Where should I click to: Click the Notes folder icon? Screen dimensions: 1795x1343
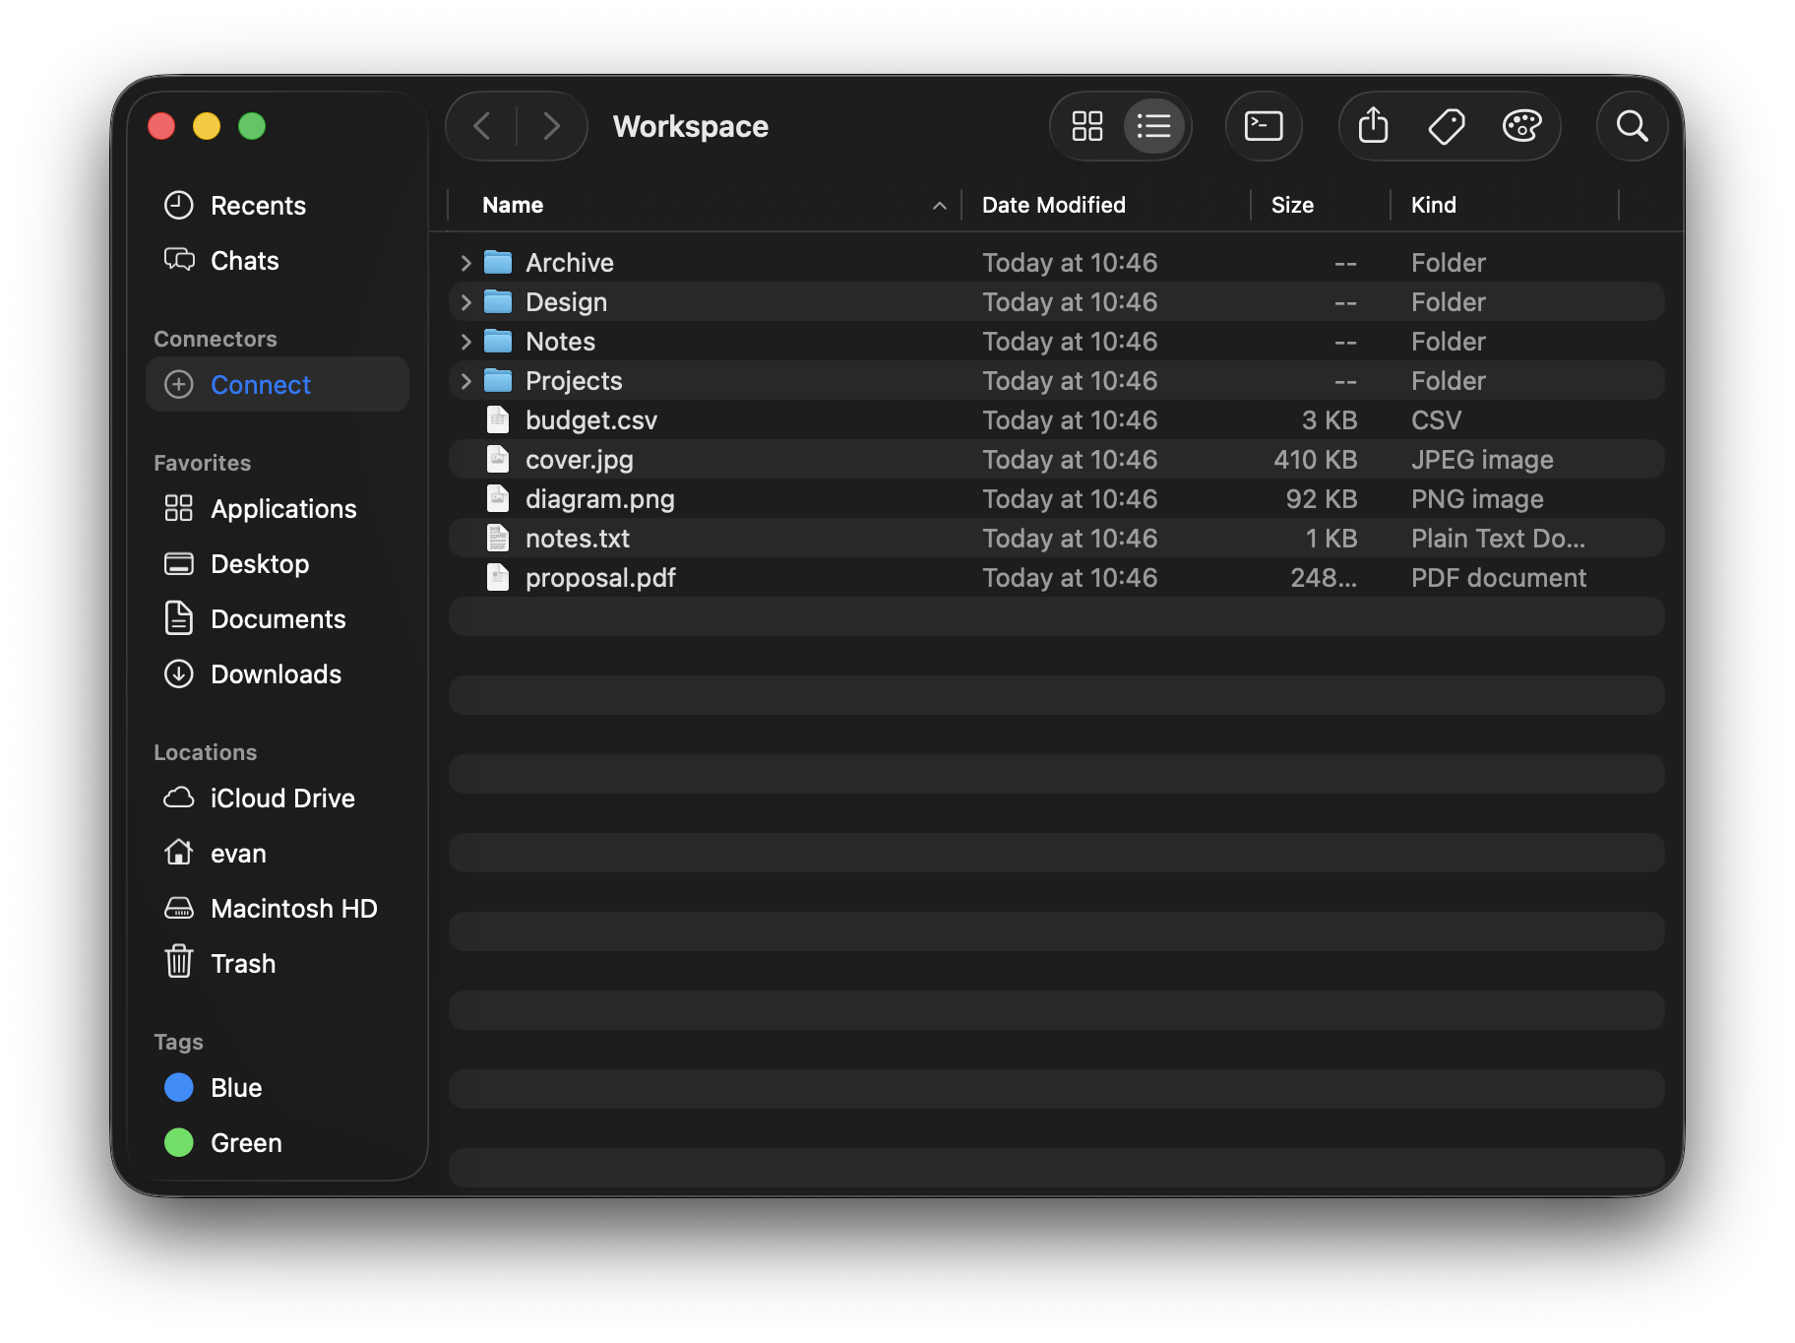pos(498,341)
